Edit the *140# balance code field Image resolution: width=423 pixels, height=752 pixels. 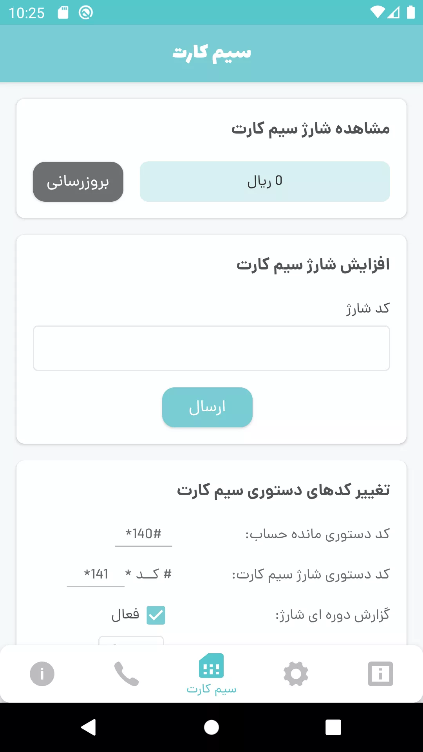(x=143, y=534)
